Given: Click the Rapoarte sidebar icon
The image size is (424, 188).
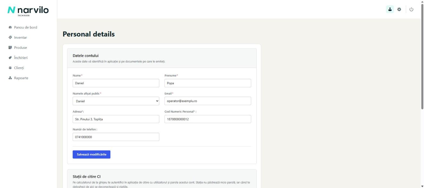Looking at the screenshot, I should coord(10,78).
